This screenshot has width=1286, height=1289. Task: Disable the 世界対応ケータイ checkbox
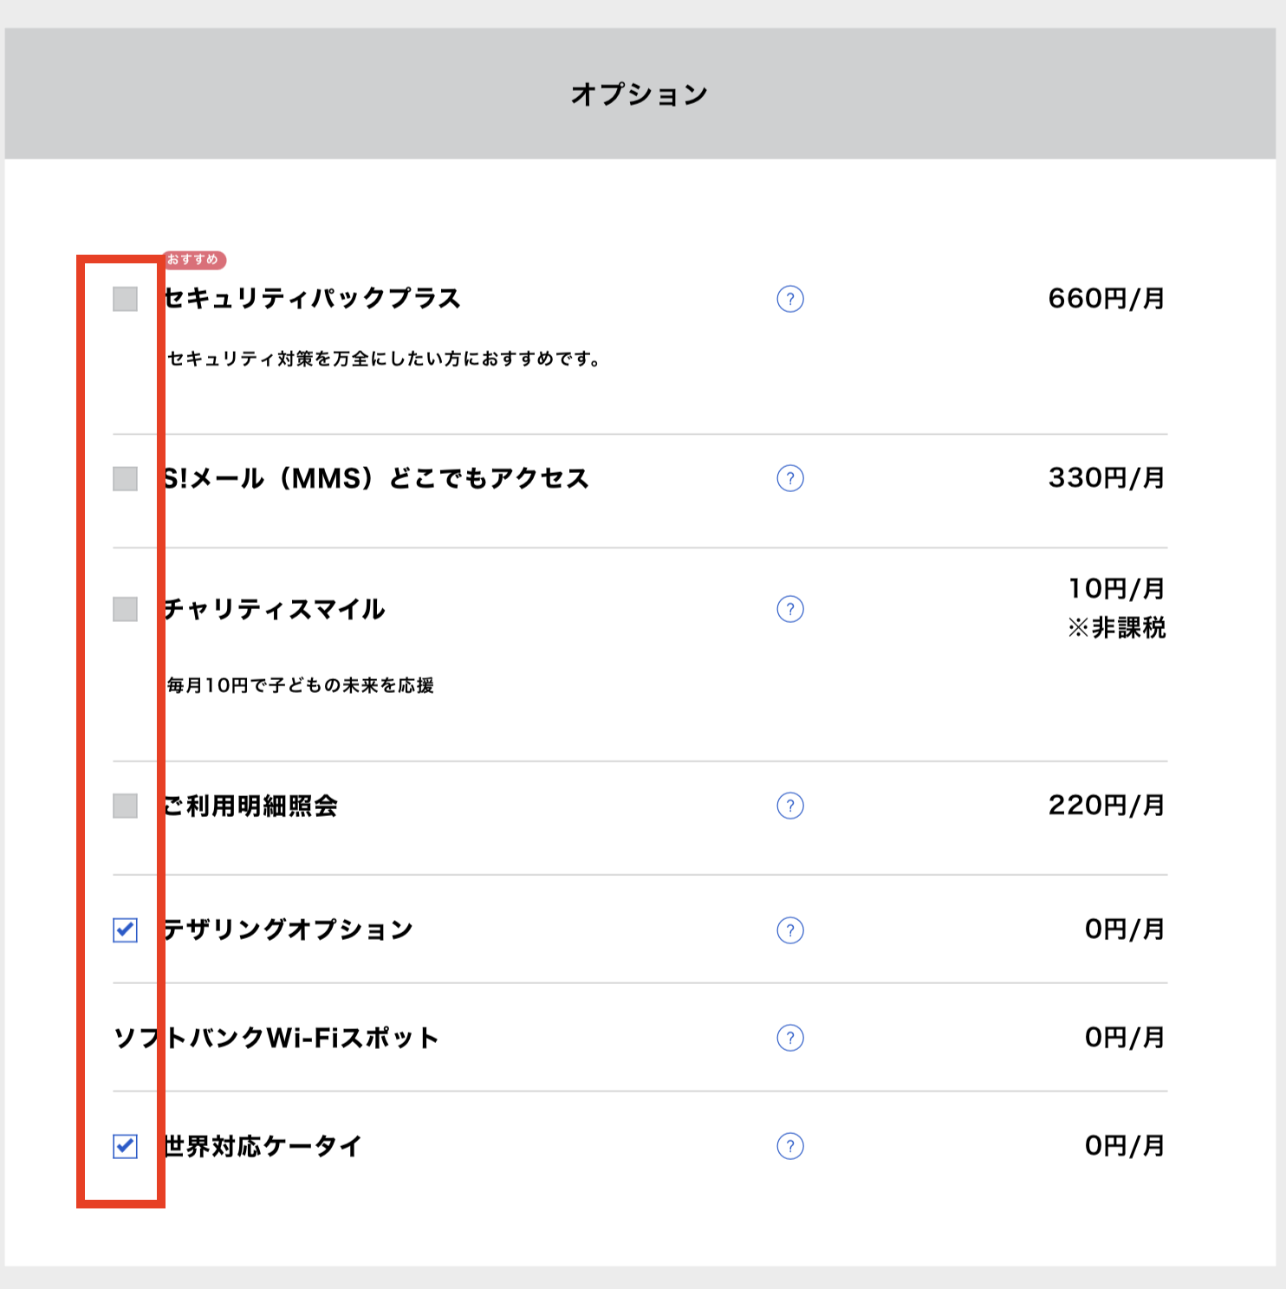click(x=126, y=1146)
